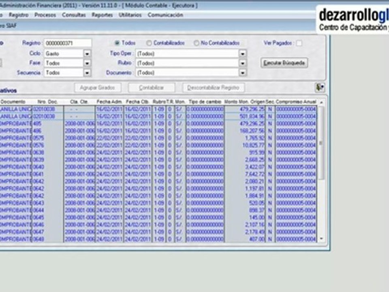Click the Registro number input field
The image size is (389, 292).
68,43
